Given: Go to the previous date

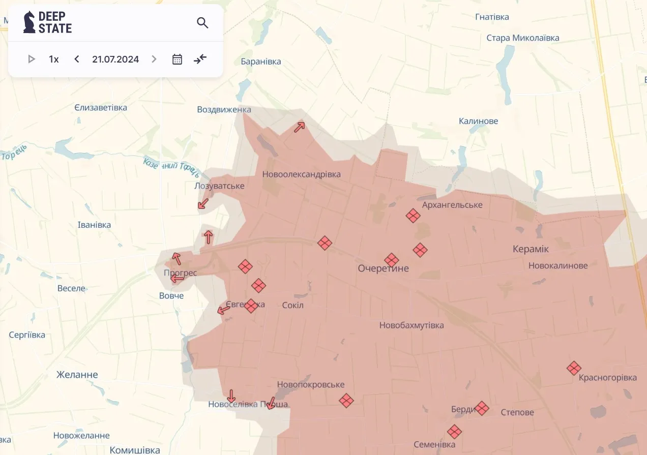Looking at the screenshot, I should (76, 59).
